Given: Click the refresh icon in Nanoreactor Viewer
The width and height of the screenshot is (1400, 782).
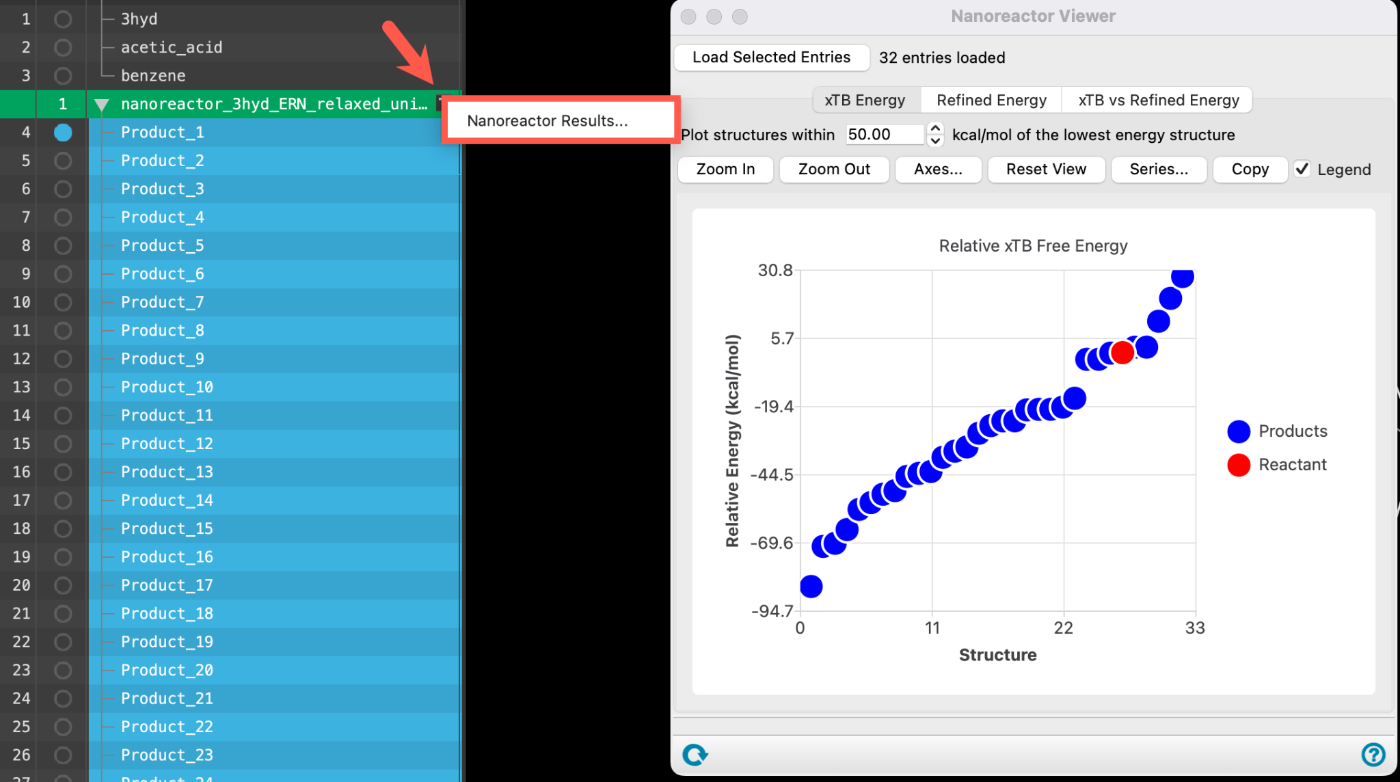Looking at the screenshot, I should 695,755.
